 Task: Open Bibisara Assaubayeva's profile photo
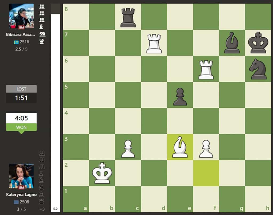tap(21, 16)
